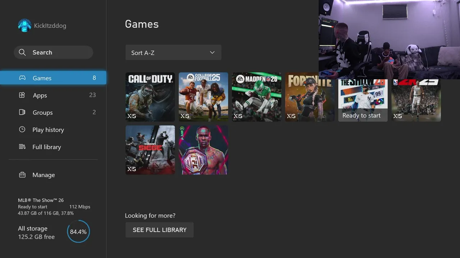460x258 pixels.
Task: Click the magnifying glass search icon
Action: [22, 52]
